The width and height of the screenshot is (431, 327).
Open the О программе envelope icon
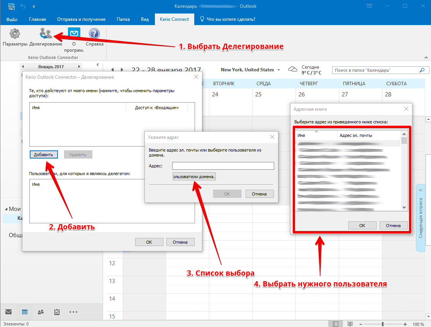click(74, 34)
